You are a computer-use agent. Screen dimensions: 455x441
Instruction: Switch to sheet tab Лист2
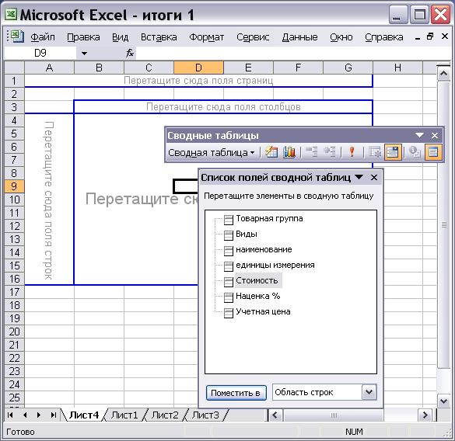click(165, 415)
